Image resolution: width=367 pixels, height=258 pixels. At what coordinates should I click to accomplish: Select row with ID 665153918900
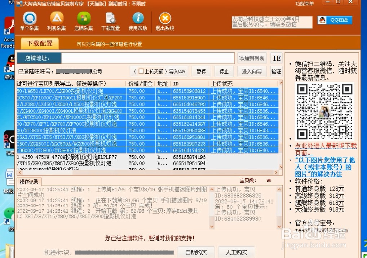148,98
